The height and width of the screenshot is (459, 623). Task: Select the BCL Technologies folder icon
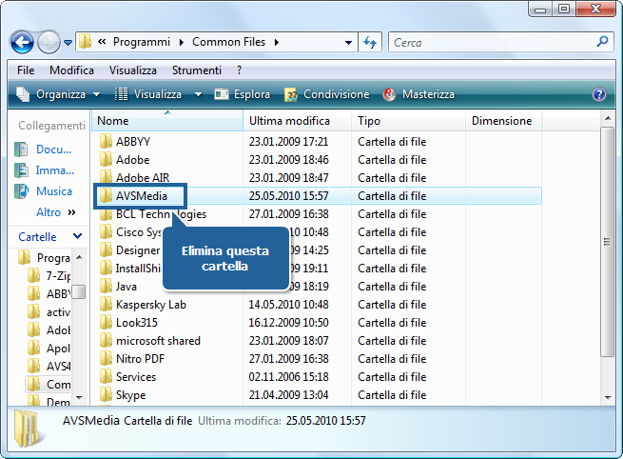106,215
